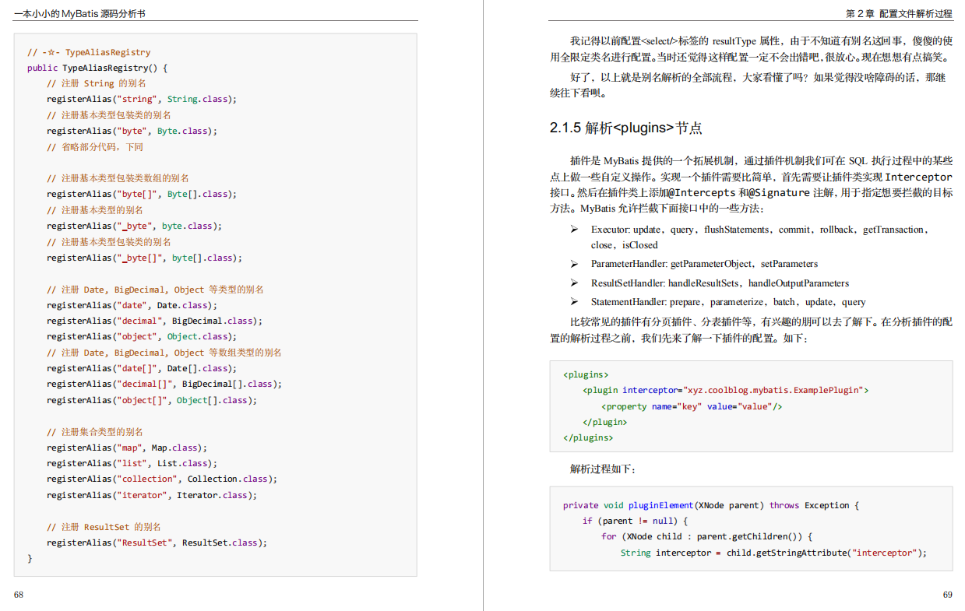Click the line with interceptor="xyz.coolblog.mybatis.ExamplePlugin"
Image resolution: width=965 pixels, height=611 pixels.
pyautogui.click(x=725, y=390)
